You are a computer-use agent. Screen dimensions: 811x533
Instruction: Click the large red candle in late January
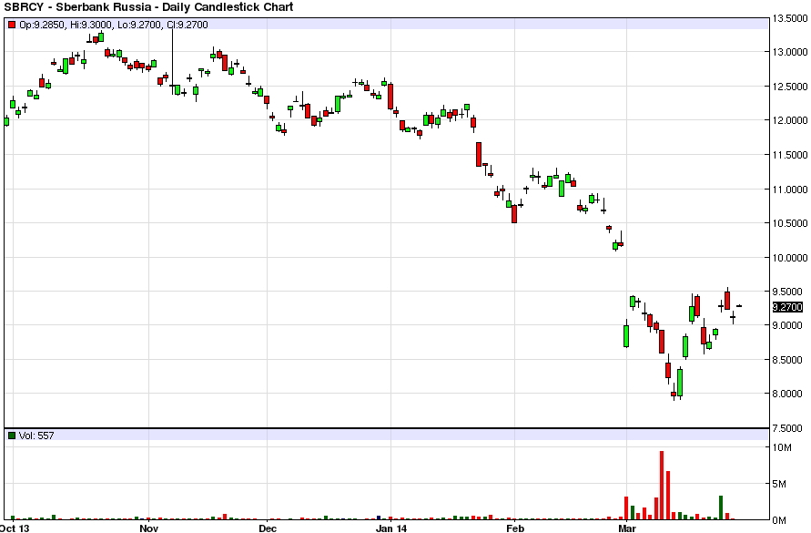pos(479,154)
